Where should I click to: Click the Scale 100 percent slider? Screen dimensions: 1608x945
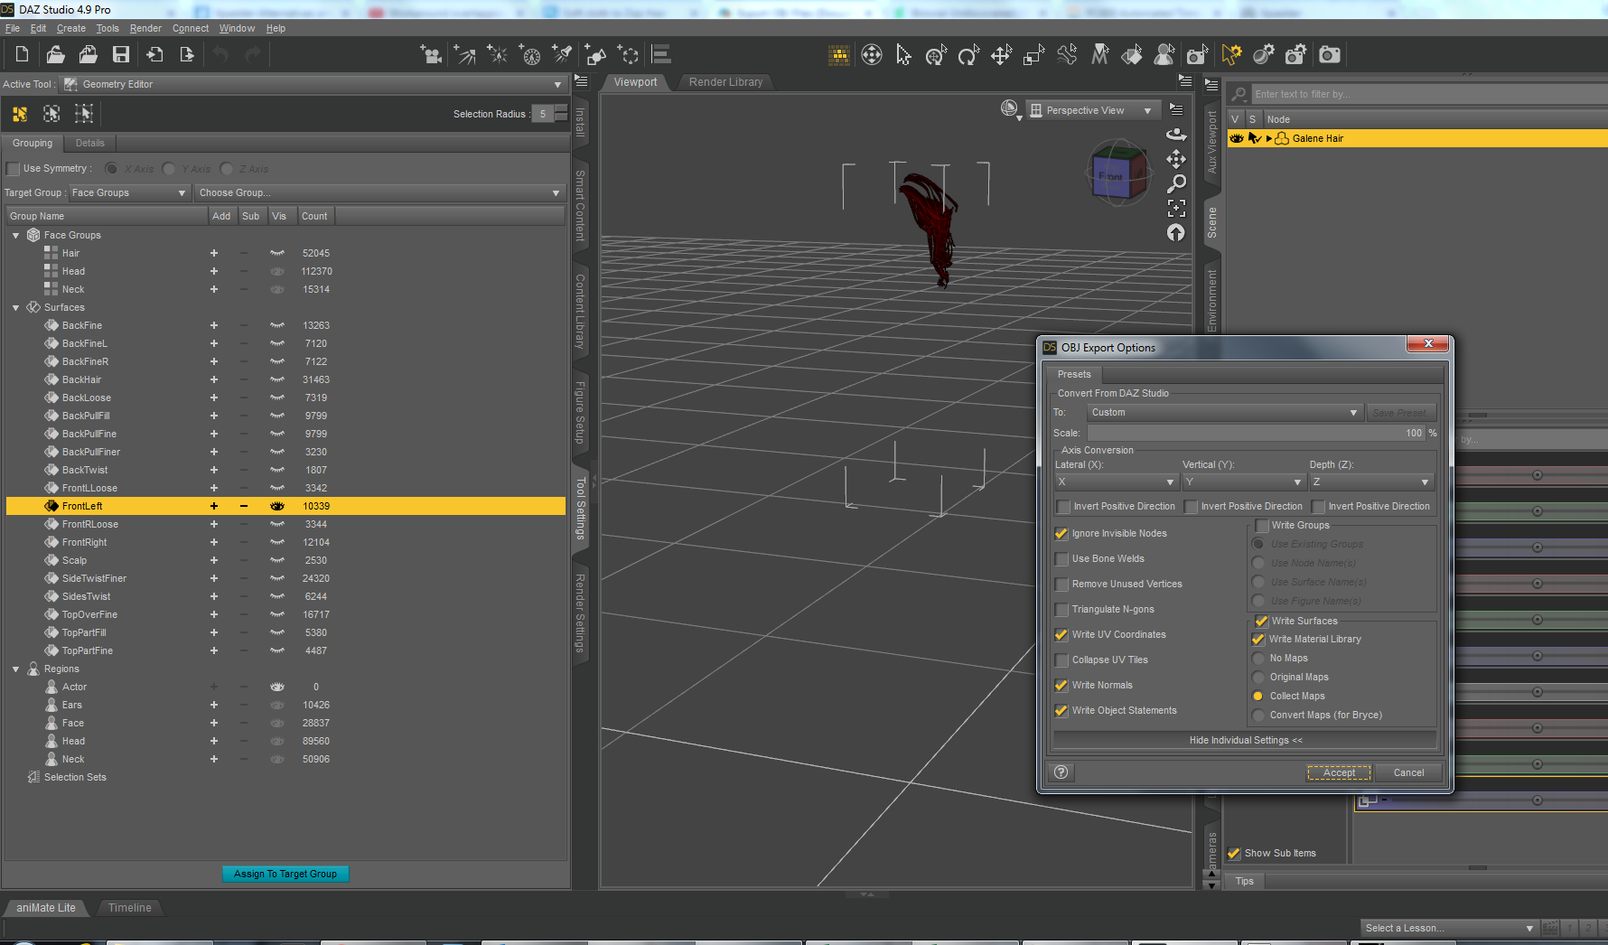pos(1256,434)
